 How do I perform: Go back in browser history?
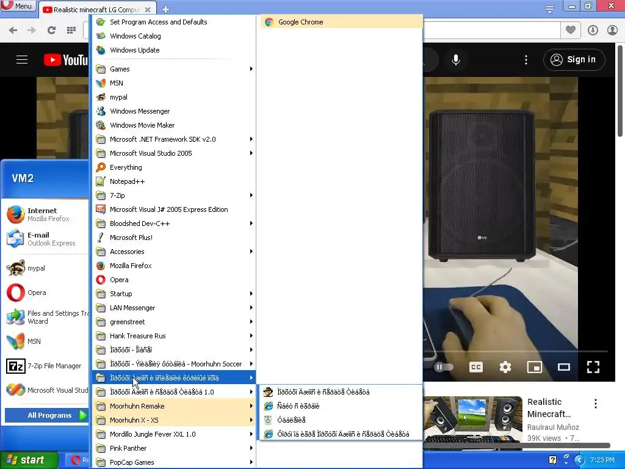click(13, 30)
